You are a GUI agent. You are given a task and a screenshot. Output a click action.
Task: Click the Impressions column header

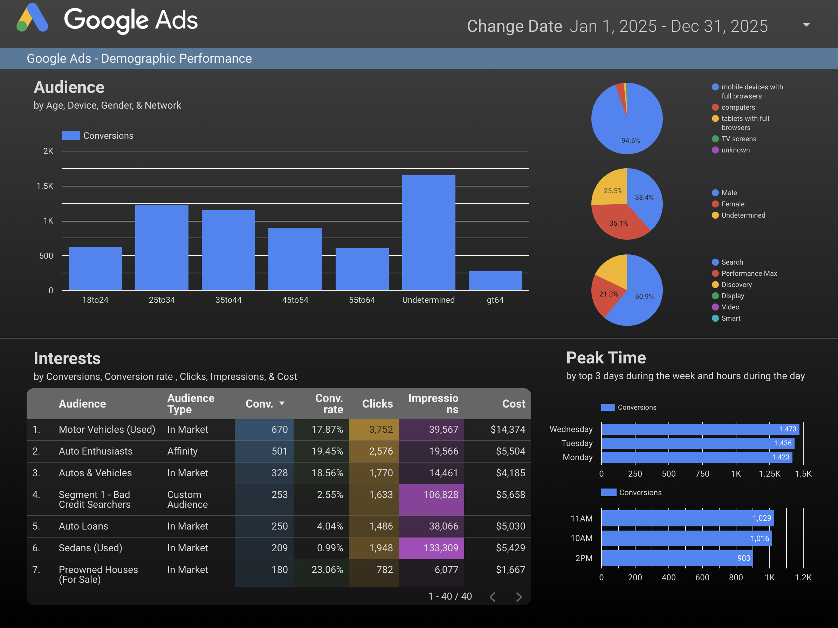pyautogui.click(x=433, y=403)
